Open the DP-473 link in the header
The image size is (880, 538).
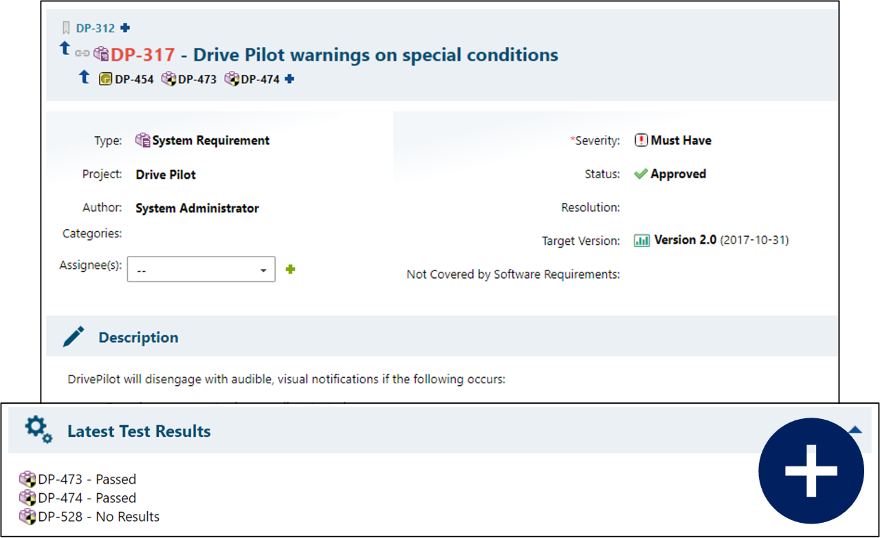click(x=197, y=79)
